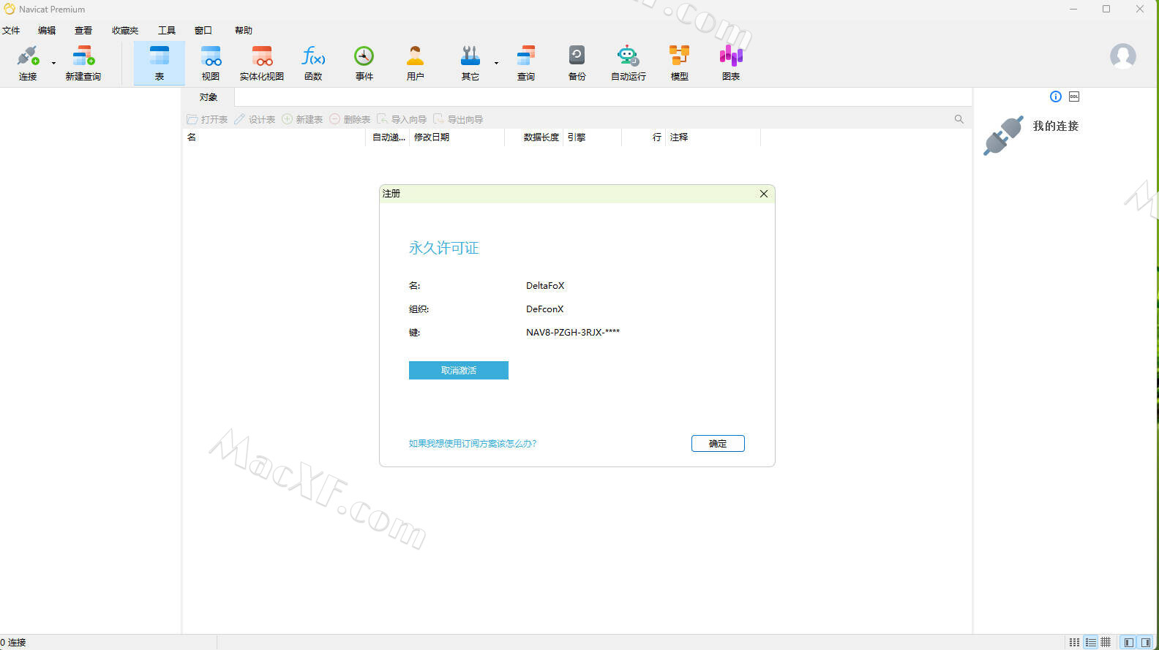Open the 查看 menu
The height and width of the screenshot is (650, 1159).
click(83, 31)
